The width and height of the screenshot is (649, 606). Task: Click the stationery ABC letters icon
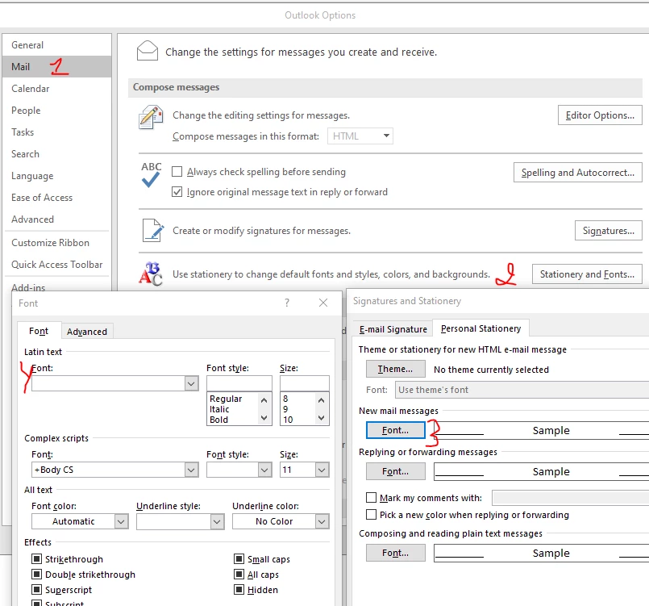(x=151, y=274)
